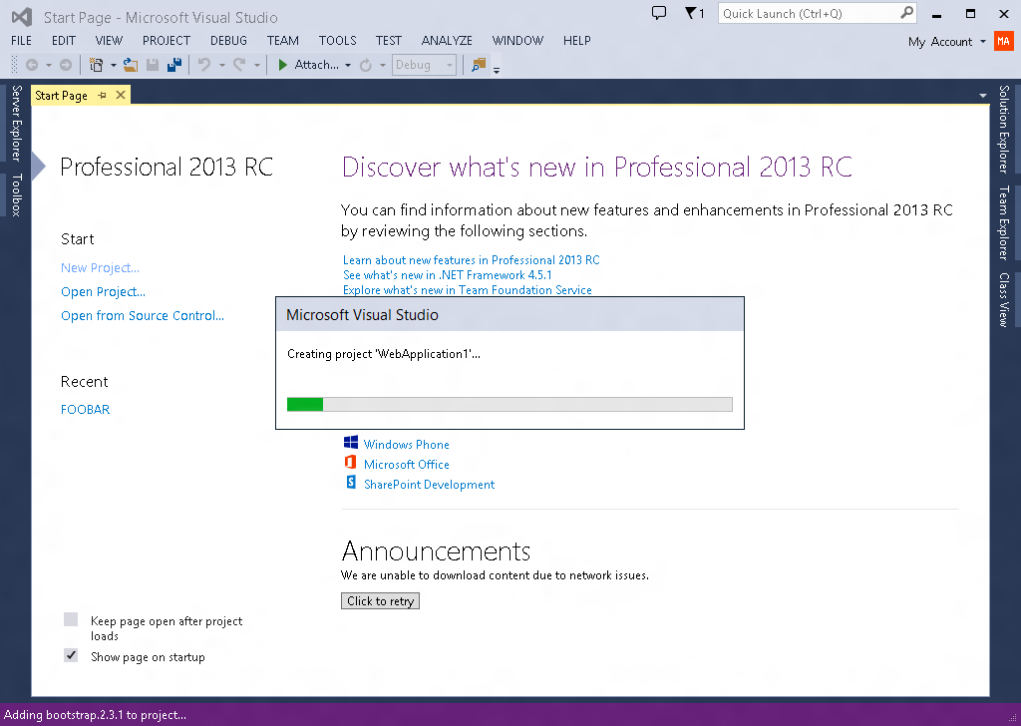Expand the Redo history dropdown arrow
Image resolution: width=1021 pixels, height=726 pixels.
click(x=256, y=65)
